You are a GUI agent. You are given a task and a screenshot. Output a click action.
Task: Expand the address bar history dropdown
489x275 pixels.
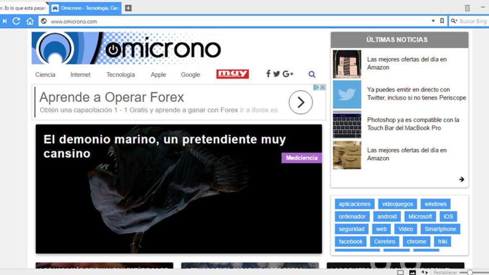coord(433,21)
